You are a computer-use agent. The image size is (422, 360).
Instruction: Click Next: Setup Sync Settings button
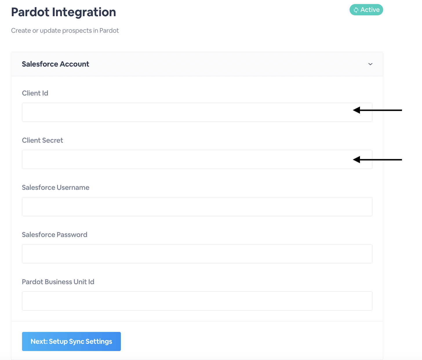[71, 341]
